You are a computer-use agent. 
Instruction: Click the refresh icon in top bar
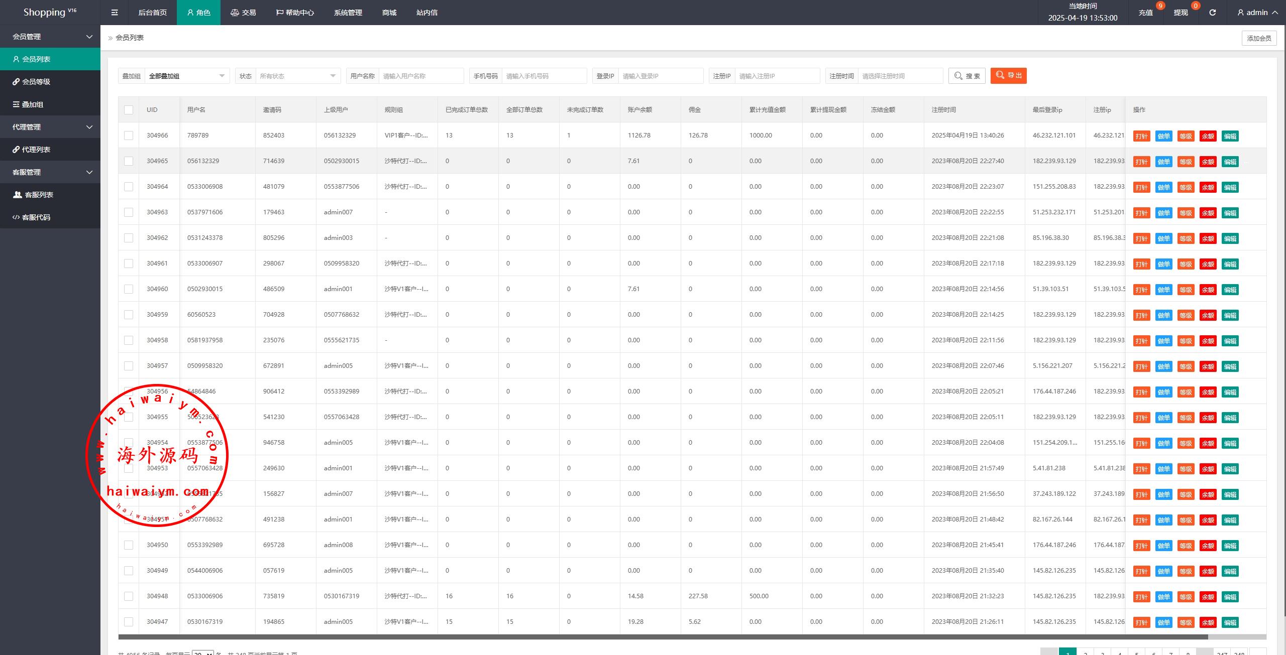click(1212, 13)
